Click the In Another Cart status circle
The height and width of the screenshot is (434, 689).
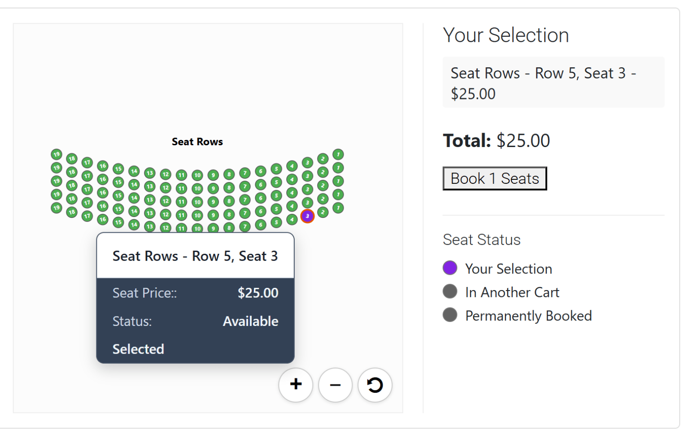450,291
